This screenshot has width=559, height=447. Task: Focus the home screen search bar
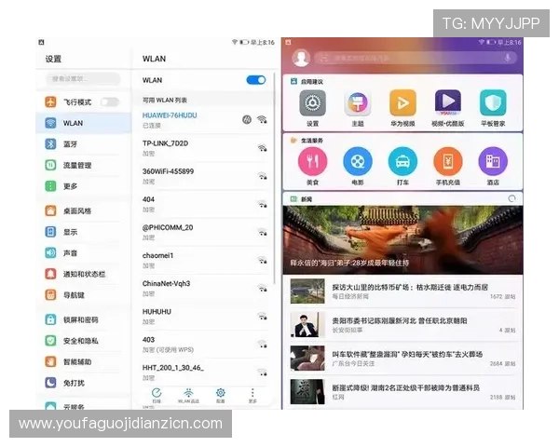click(x=416, y=58)
